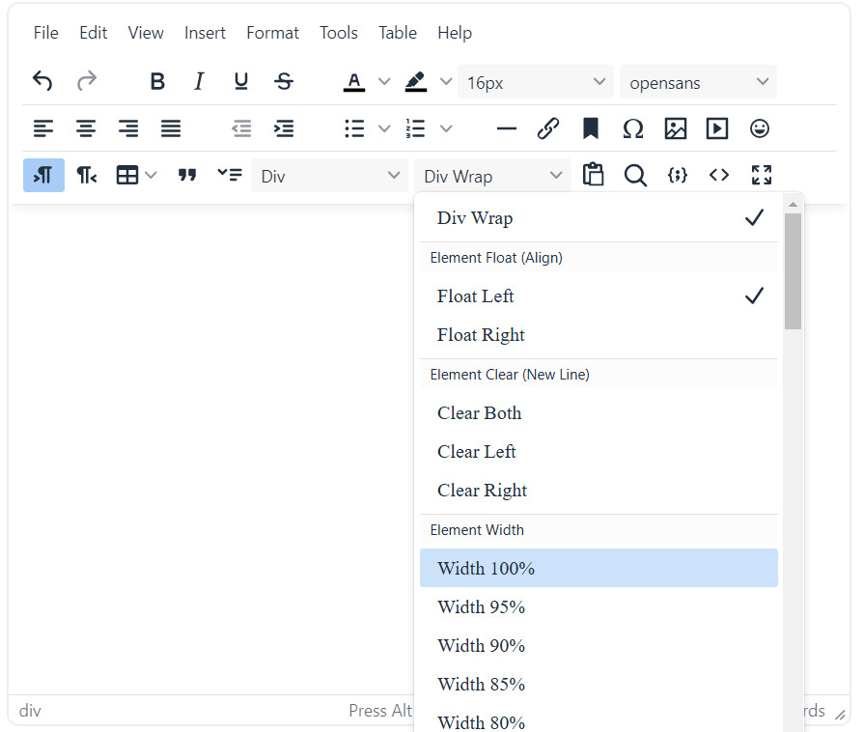The width and height of the screenshot is (864, 732).
Task: Click the Bold formatting icon
Action: click(x=157, y=82)
